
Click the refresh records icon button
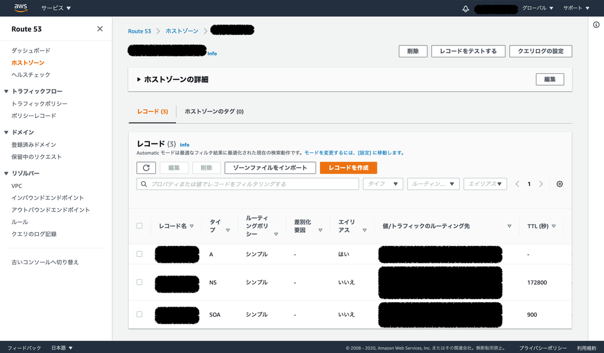pyautogui.click(x=146, y=168)
